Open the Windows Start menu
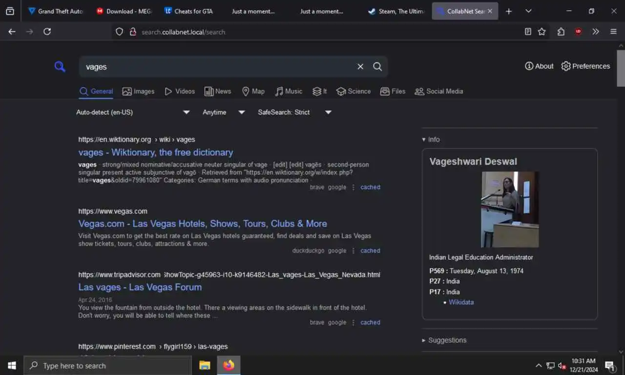 click(12, 365)
